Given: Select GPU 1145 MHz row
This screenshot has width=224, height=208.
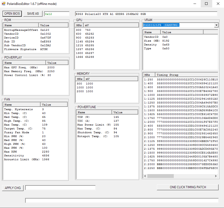Looking at the screenshot, I should click(107, 42).
